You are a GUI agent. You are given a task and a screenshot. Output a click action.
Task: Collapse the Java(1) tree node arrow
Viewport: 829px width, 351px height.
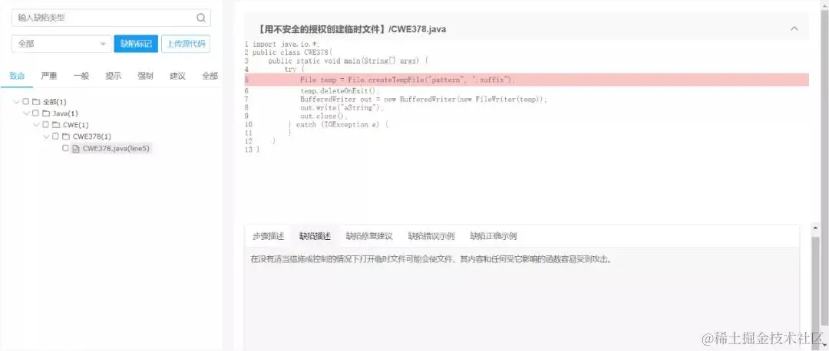tap(26, 113)
